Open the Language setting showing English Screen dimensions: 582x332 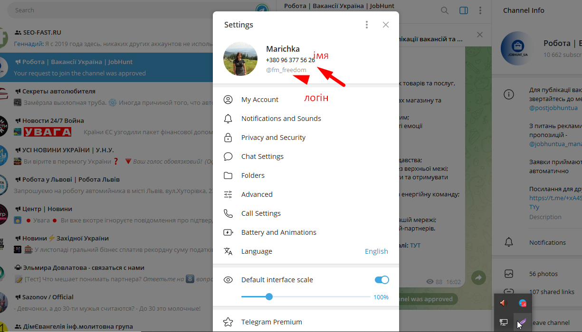tap(306, 251)
